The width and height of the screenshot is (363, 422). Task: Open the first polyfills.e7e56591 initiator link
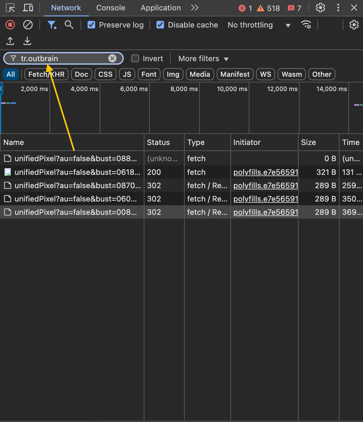(266, 172)
